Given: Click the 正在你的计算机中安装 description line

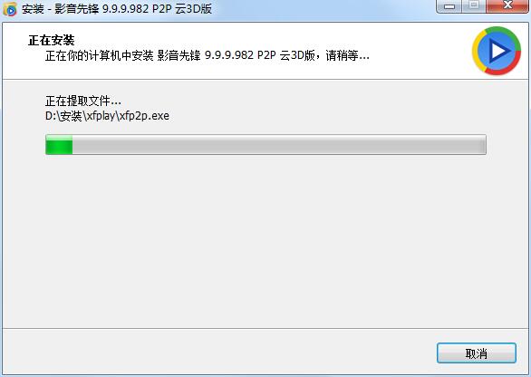Looking at the screenshot, I should point(208,55).
